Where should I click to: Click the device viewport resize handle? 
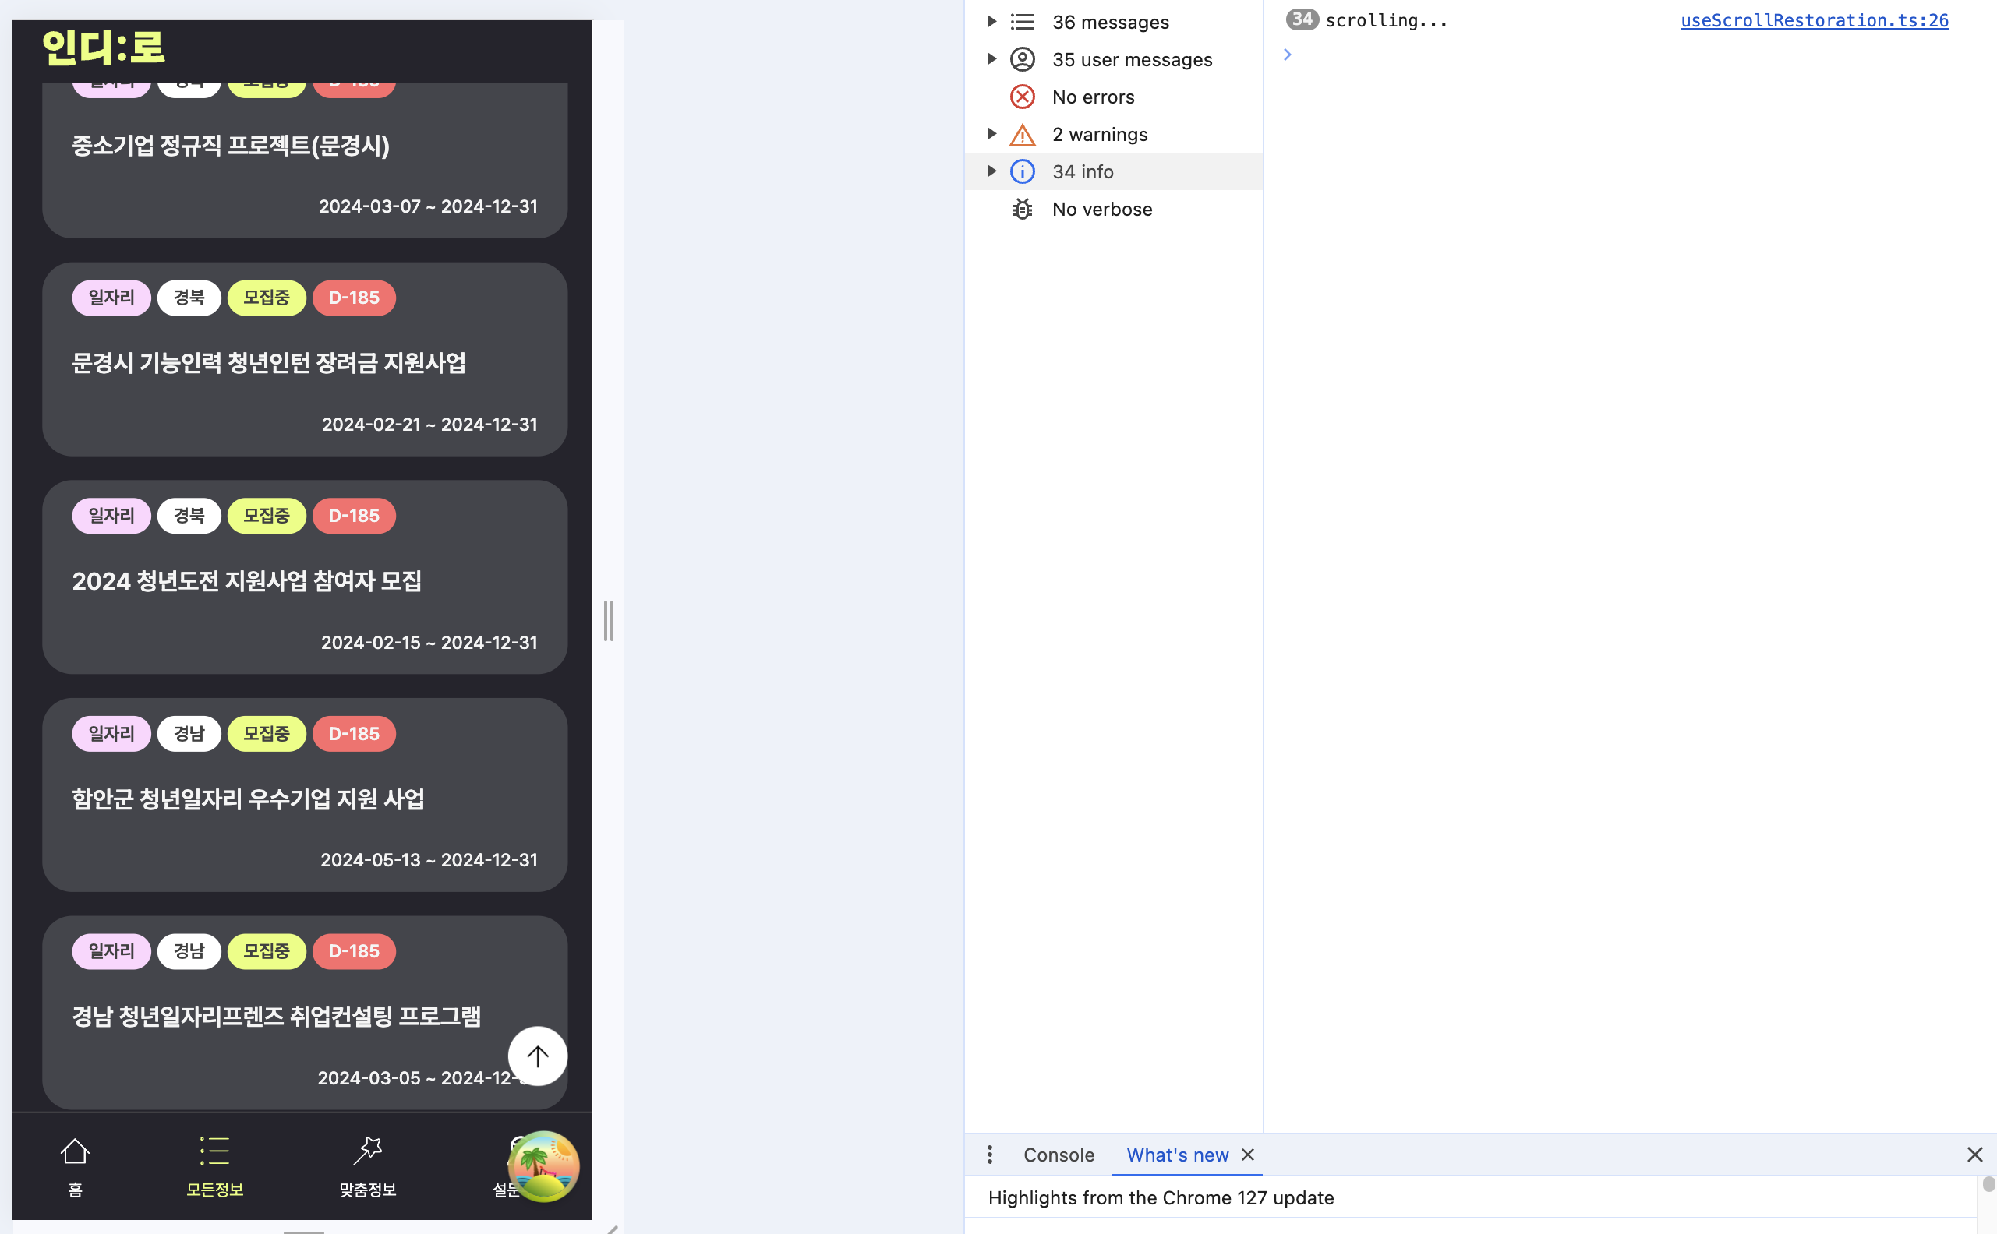pos(608,621)
